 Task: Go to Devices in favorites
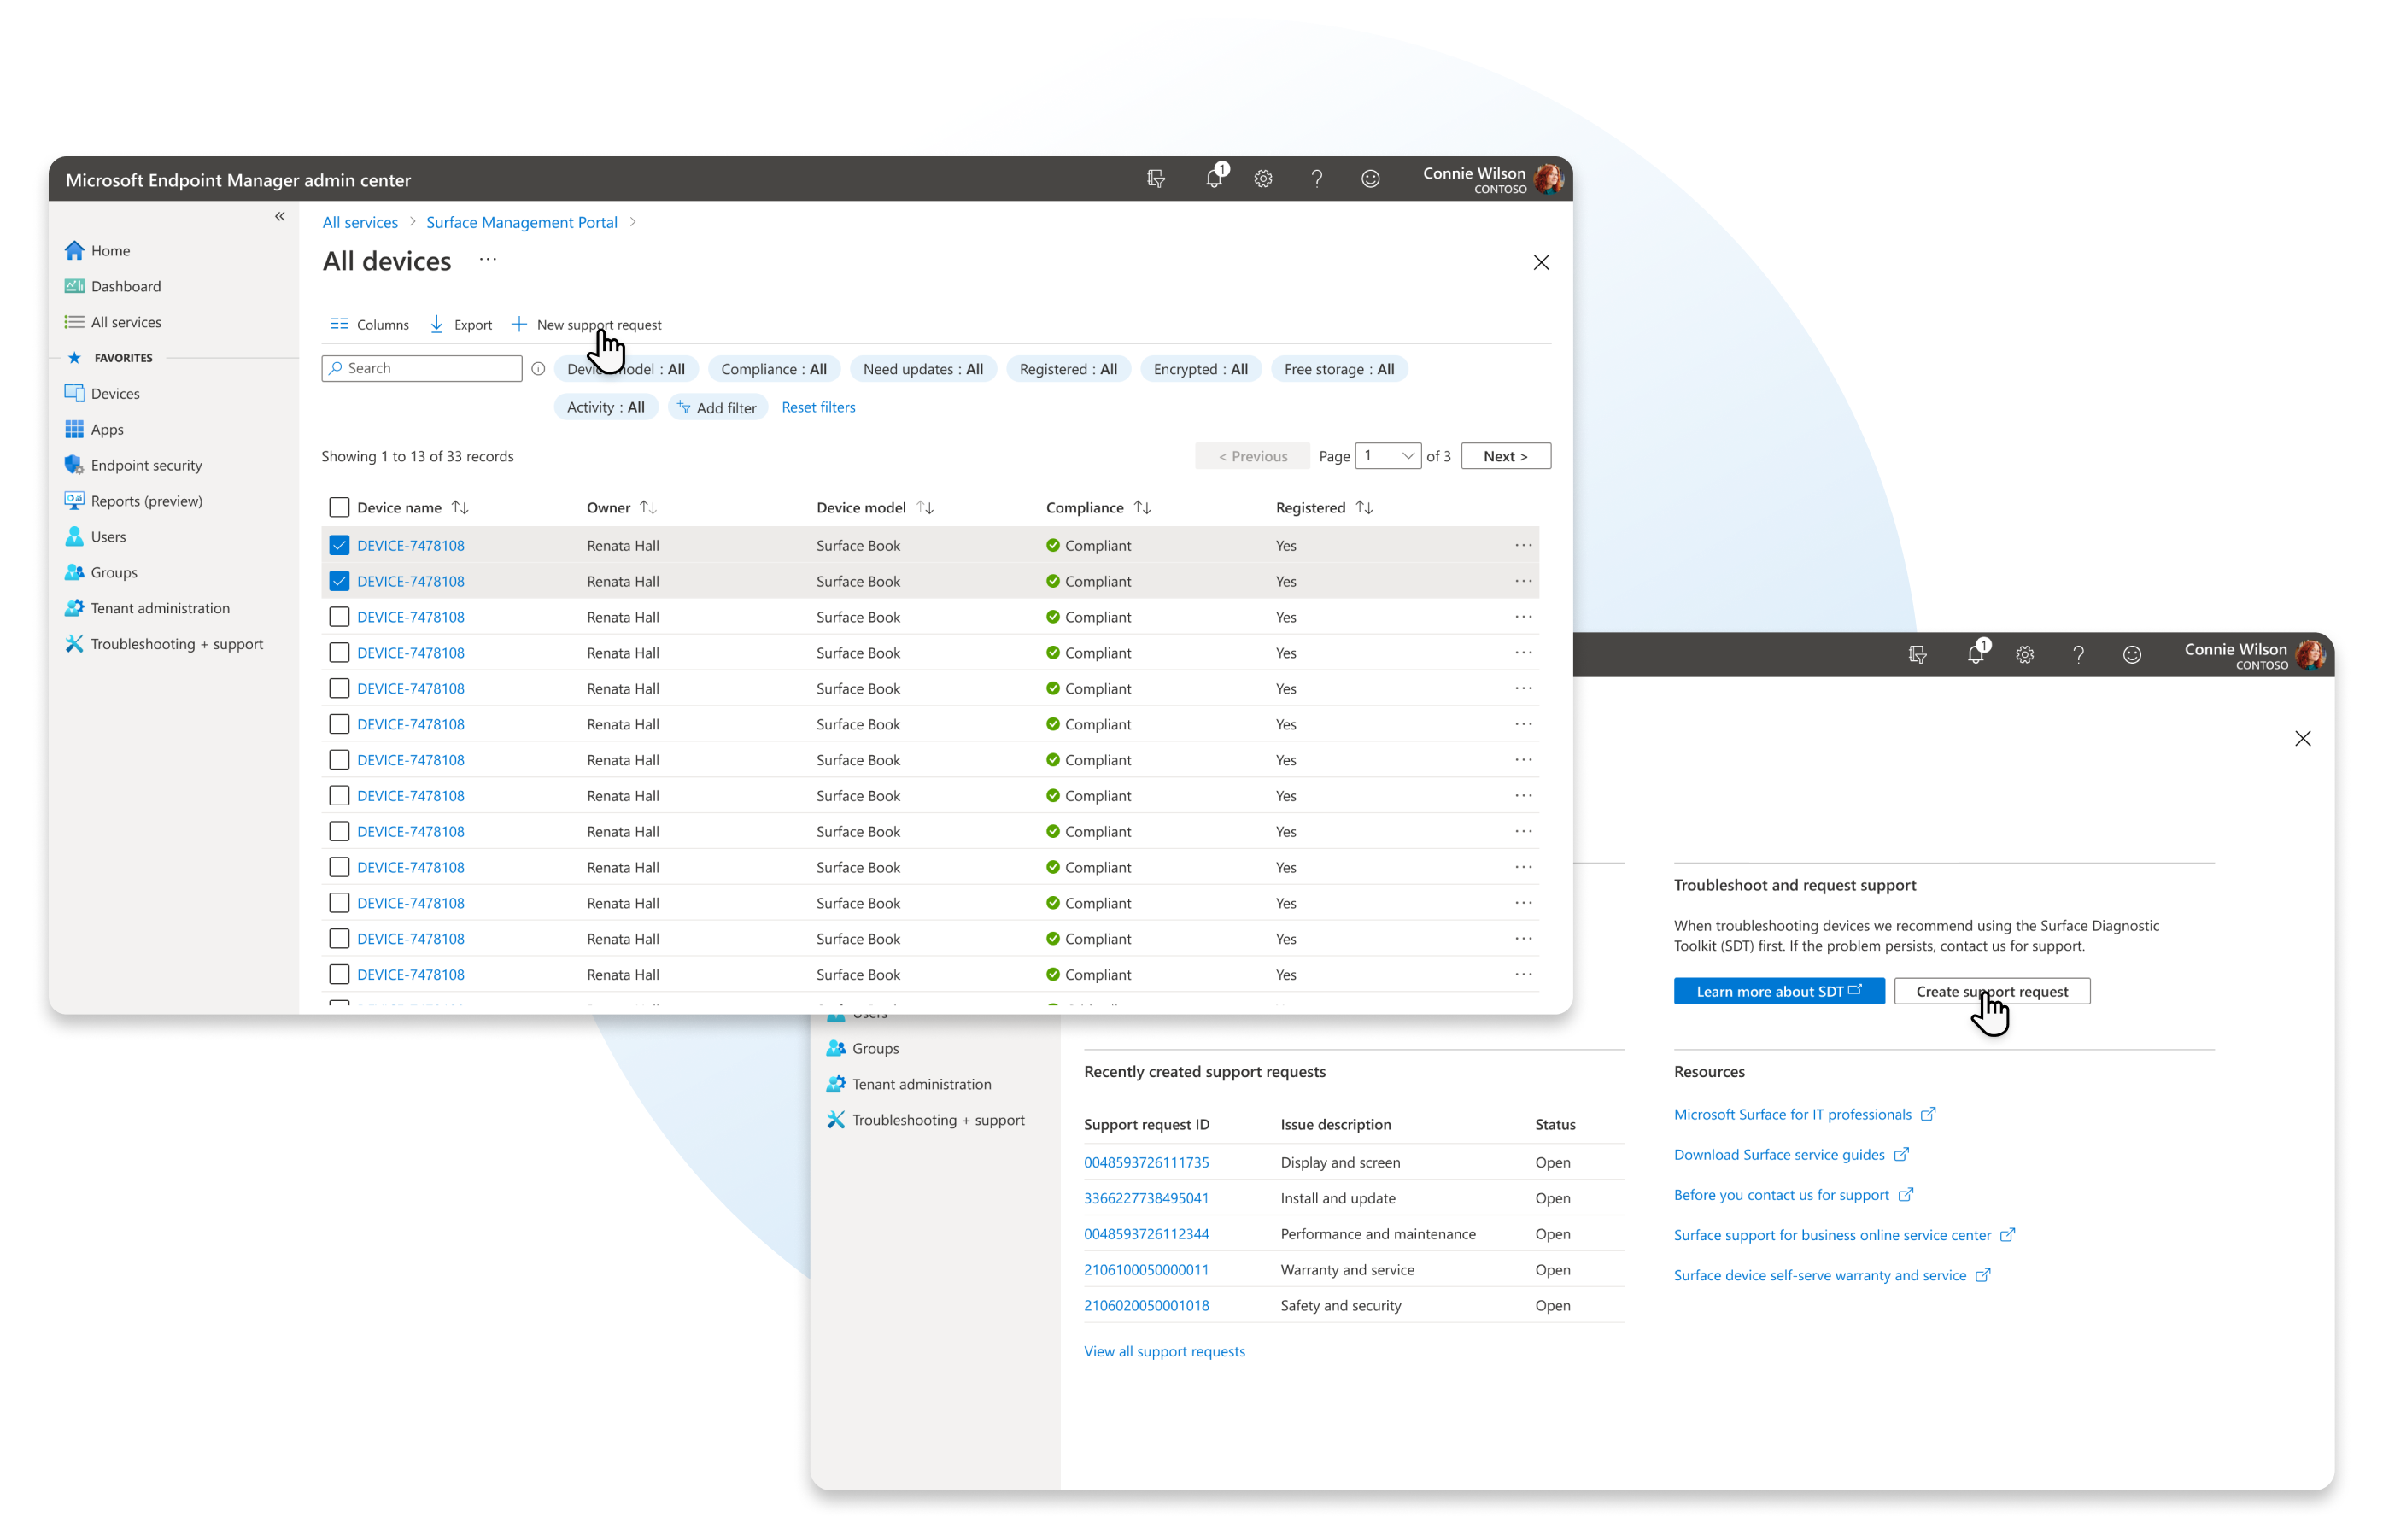[x=102, y=394]
